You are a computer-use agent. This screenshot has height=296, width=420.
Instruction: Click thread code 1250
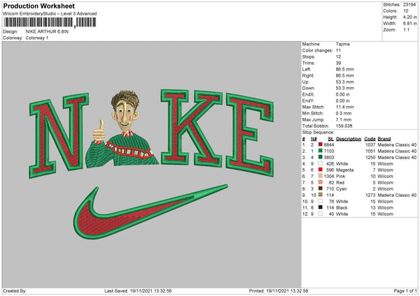coord(370,157)
